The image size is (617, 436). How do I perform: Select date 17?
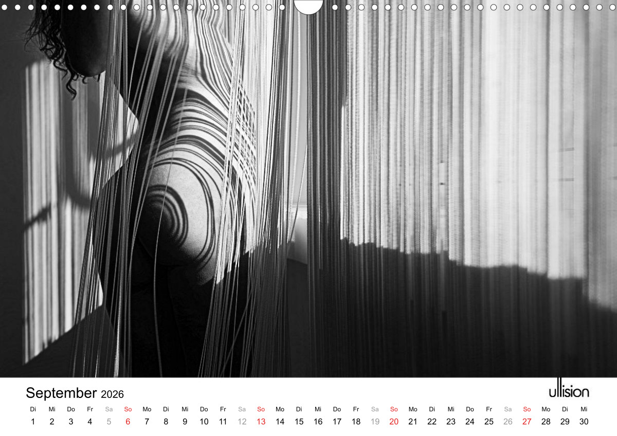pyautogui.click(x=337, y=422)
